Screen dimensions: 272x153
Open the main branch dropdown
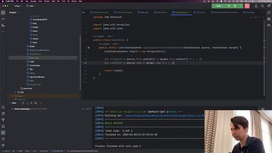click(x=31, y=6)
